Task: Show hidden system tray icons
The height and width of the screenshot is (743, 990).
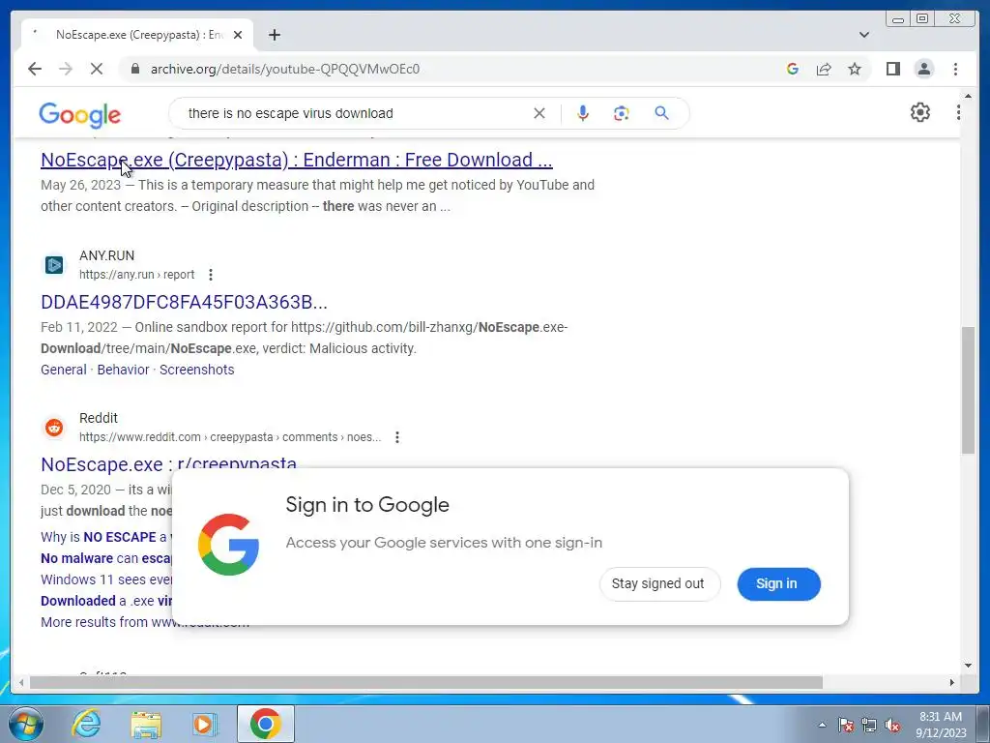Action: [822, 725]
